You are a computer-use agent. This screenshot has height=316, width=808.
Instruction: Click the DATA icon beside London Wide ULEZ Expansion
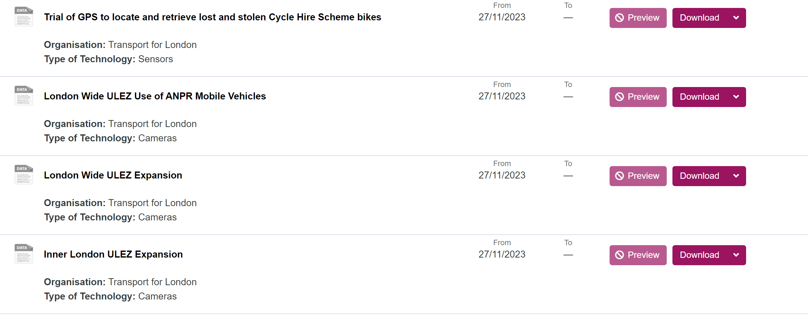(24, 175)
